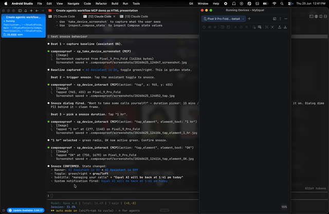Image resolution: width=329 pixels, height=214 pixels.
Task: Open Running Devices window mode icon
Action: [x=275, y=19]
